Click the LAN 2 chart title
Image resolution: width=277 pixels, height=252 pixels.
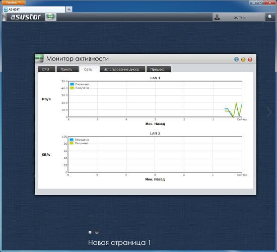click(x=155, y=134)
